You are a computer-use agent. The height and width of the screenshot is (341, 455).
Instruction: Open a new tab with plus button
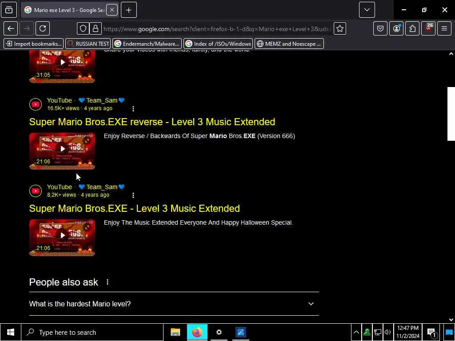[x=129, y=10]
